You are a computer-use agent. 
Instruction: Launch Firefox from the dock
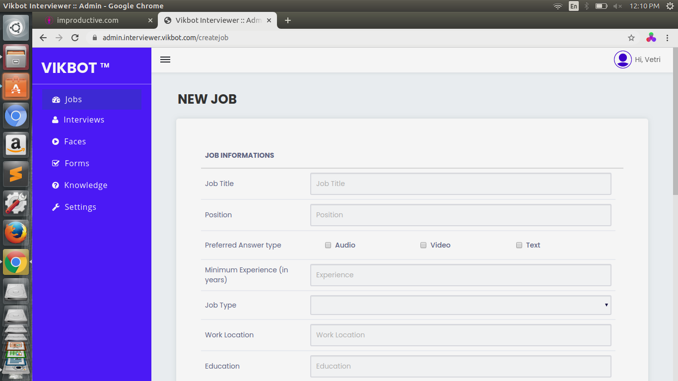pyautogui.click(x=16, y=233)
